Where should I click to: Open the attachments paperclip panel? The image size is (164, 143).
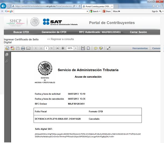pyautogui.click(x=7, y=61)
